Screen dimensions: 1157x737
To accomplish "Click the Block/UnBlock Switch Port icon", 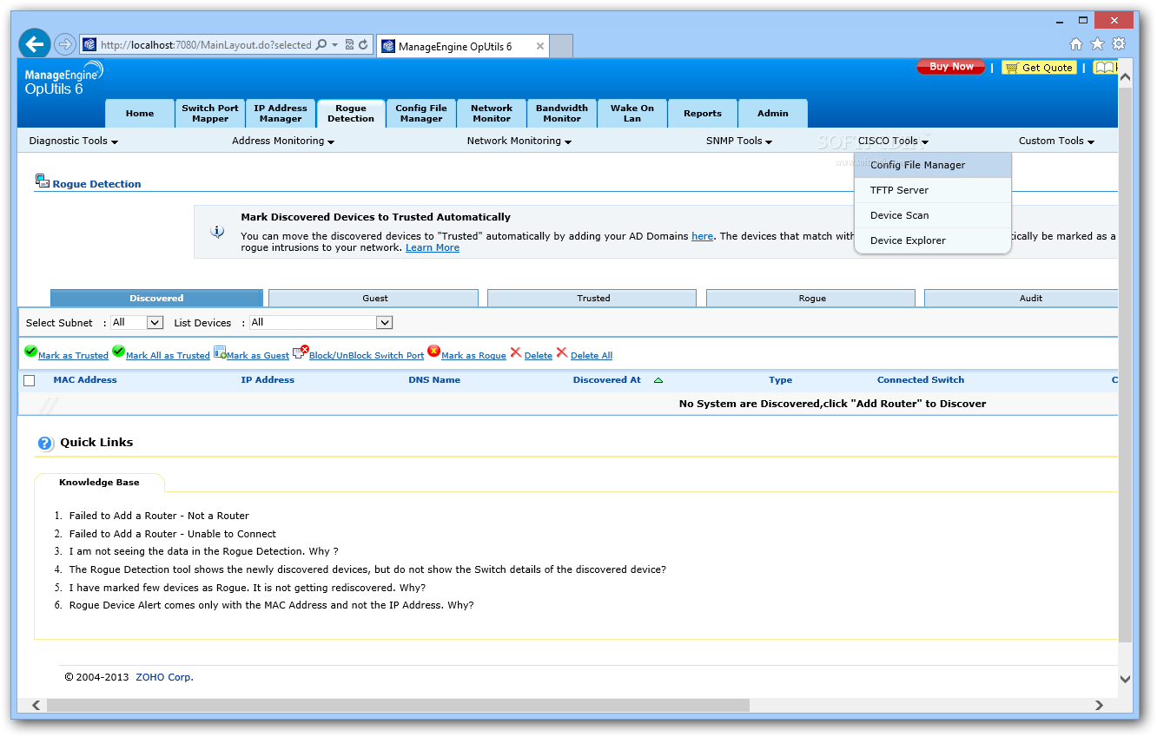I will point(301,352).
